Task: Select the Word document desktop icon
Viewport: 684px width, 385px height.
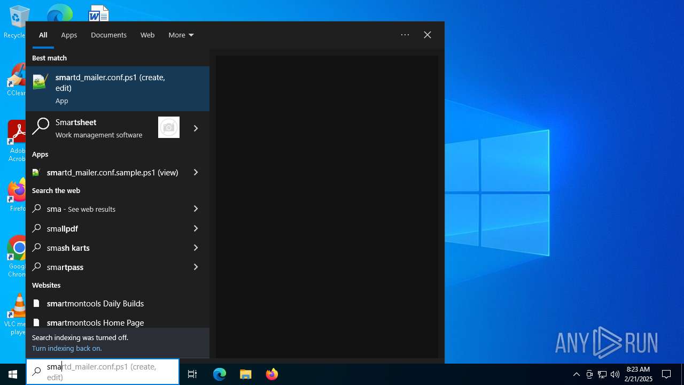Action: [99, 13]
